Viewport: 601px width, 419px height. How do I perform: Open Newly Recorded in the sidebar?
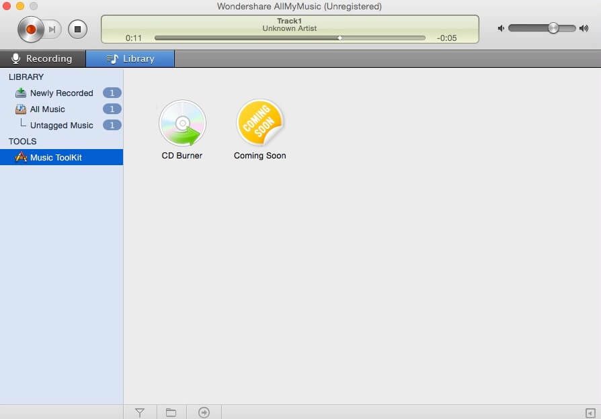click(x=61, y=93)
